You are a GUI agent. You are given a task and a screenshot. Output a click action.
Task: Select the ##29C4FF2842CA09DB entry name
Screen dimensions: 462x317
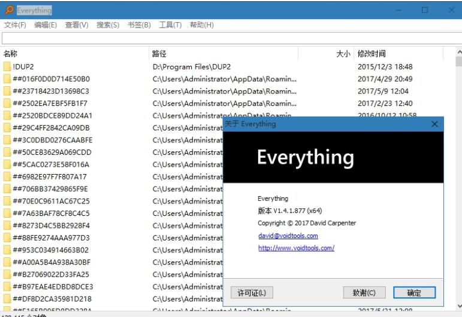click(52, 127)
